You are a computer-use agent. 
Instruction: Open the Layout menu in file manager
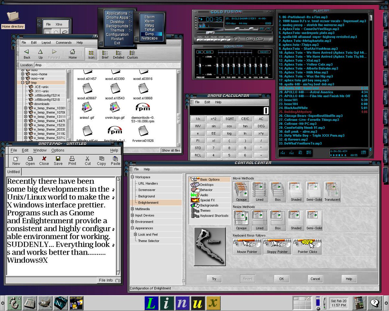[x=46, y=42]
